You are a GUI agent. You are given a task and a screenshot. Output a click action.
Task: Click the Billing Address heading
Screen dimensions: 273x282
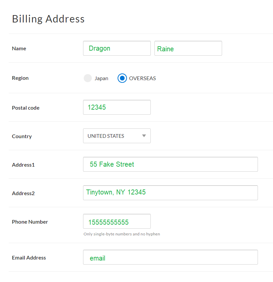(48, 19)
